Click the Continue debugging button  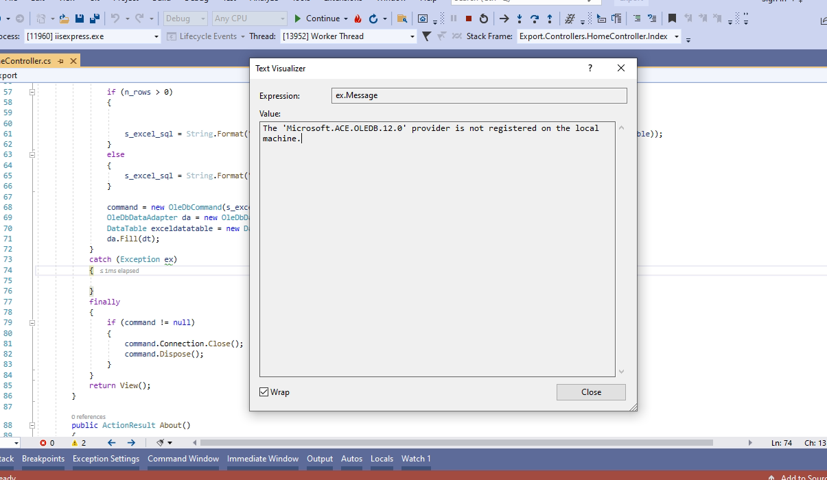pos(316,19)
